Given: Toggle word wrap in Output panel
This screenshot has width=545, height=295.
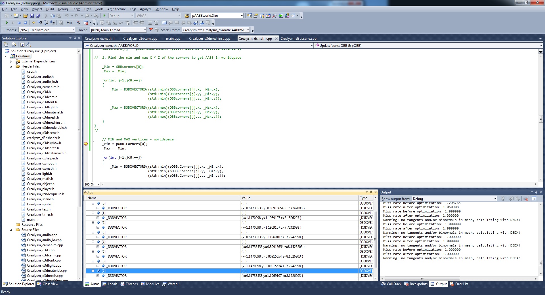Looking at the screenshot, I should (x=534, y=199).
